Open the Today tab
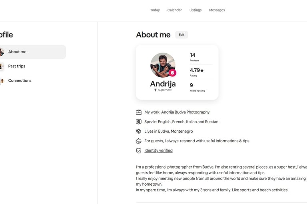The height and width of the screenshot is (204, 307). pyautogui.click(x=155, y=10)
